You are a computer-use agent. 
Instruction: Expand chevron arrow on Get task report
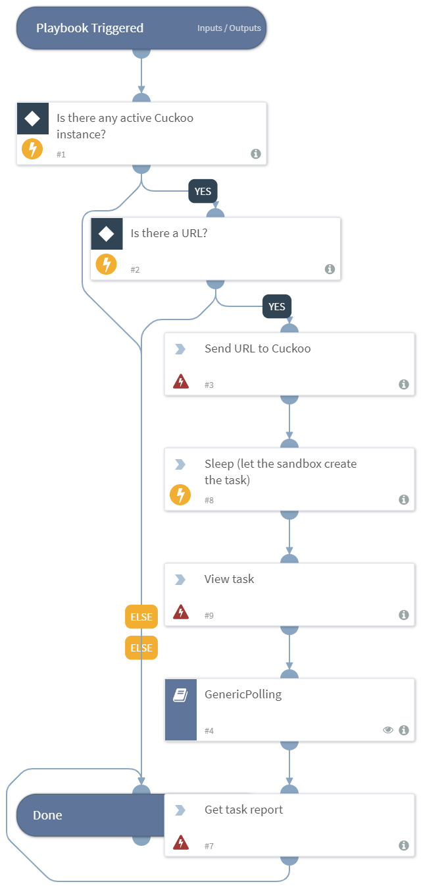click(180, 810)
